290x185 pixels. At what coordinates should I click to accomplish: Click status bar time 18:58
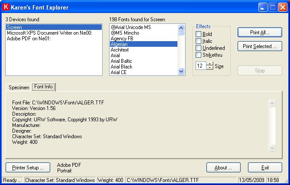273,180
